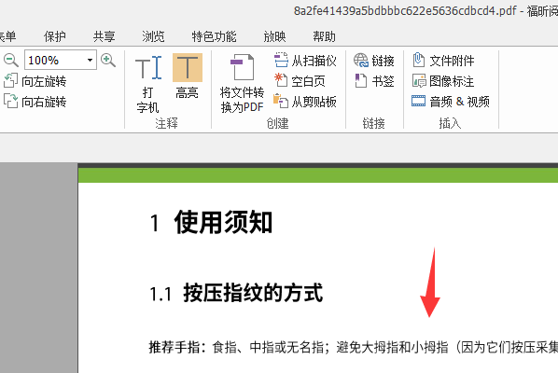This screenshot has width=558, height=373.
Task: Click the zoom in magnifier icon
Action: (108, 60)
